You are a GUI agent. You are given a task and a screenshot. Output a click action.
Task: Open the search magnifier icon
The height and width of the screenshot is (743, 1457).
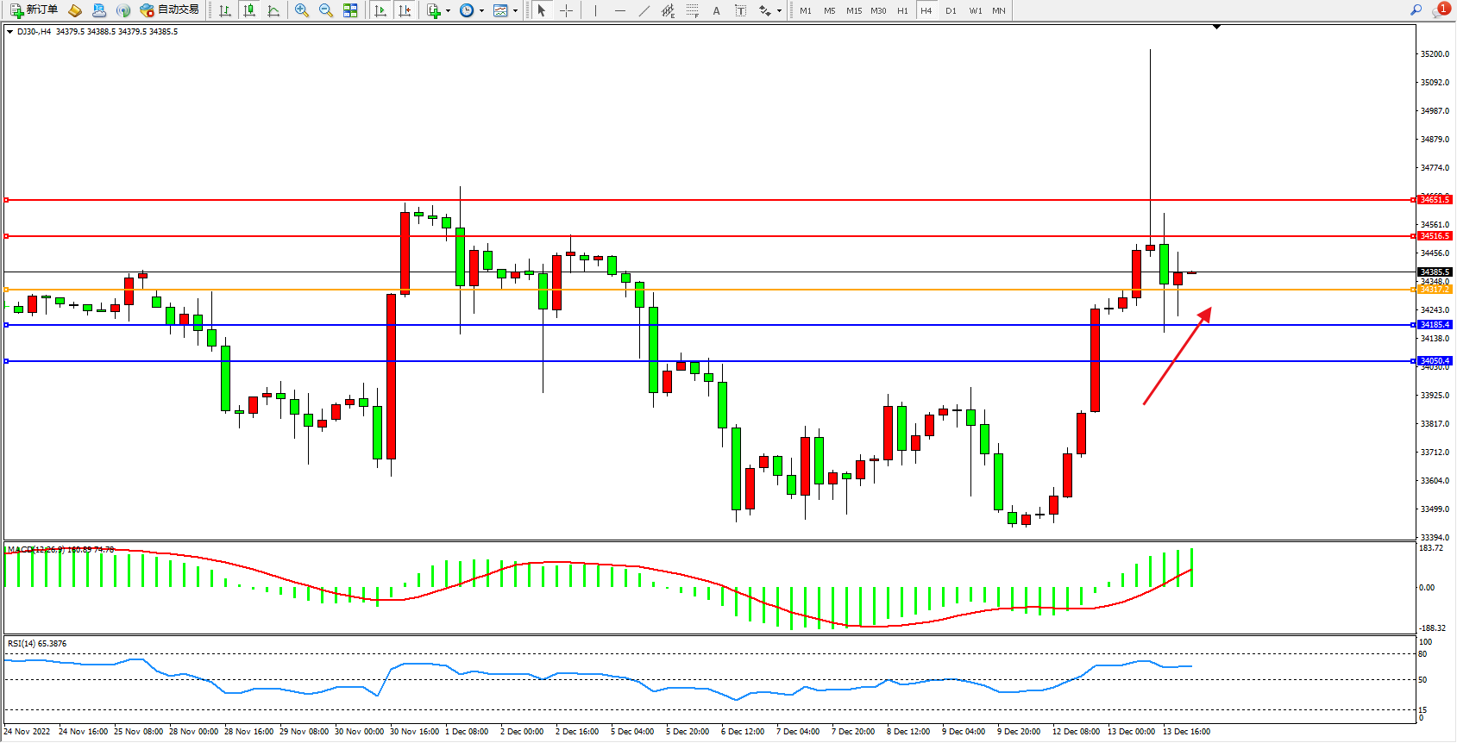coord(1416,10)
